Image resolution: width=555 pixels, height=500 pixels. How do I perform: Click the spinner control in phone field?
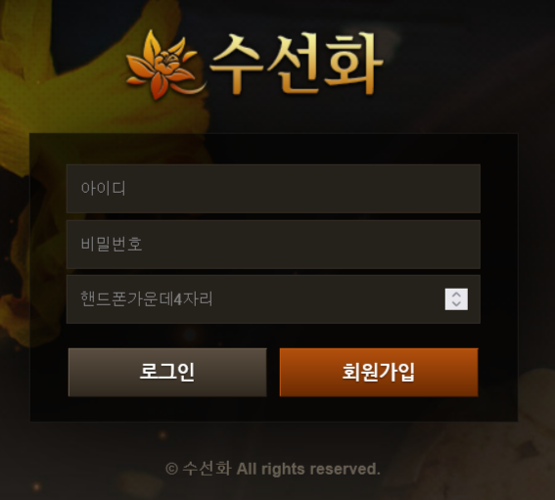(456, 299)
